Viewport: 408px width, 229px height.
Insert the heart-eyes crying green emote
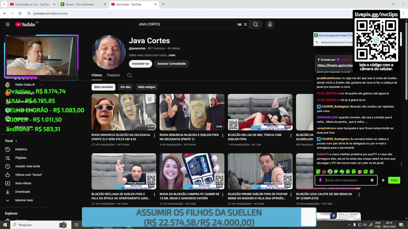point(372,172)
